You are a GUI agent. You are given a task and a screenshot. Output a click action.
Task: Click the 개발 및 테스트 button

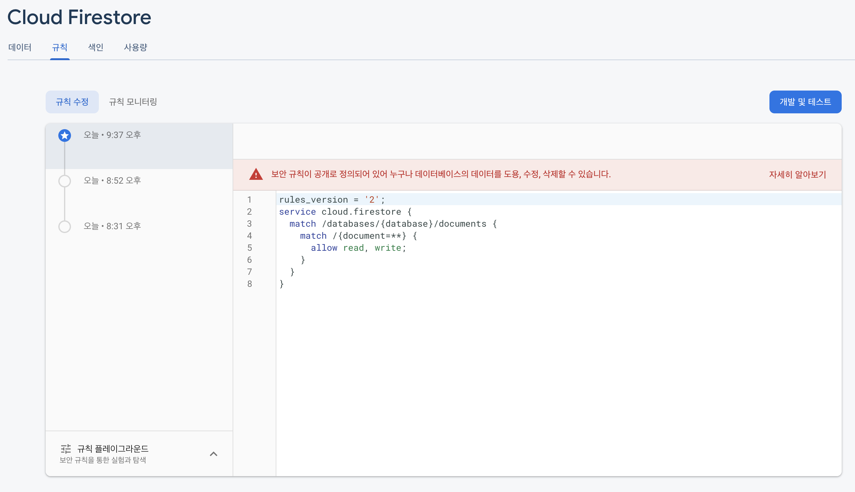[x=805, y=102]
